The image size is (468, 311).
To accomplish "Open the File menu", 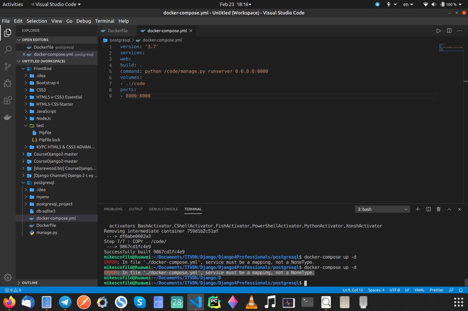I will tap(6, 21).
